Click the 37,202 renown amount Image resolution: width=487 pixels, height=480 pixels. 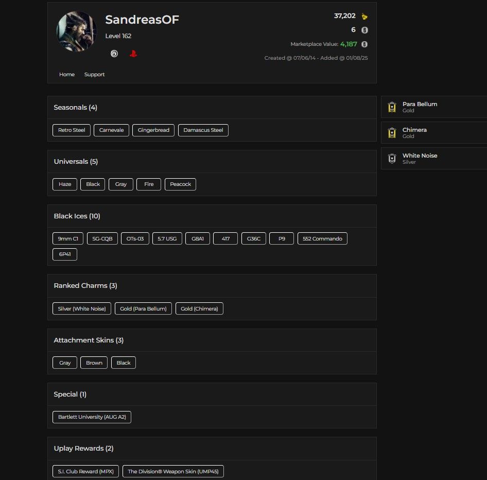tap(345, 16)
